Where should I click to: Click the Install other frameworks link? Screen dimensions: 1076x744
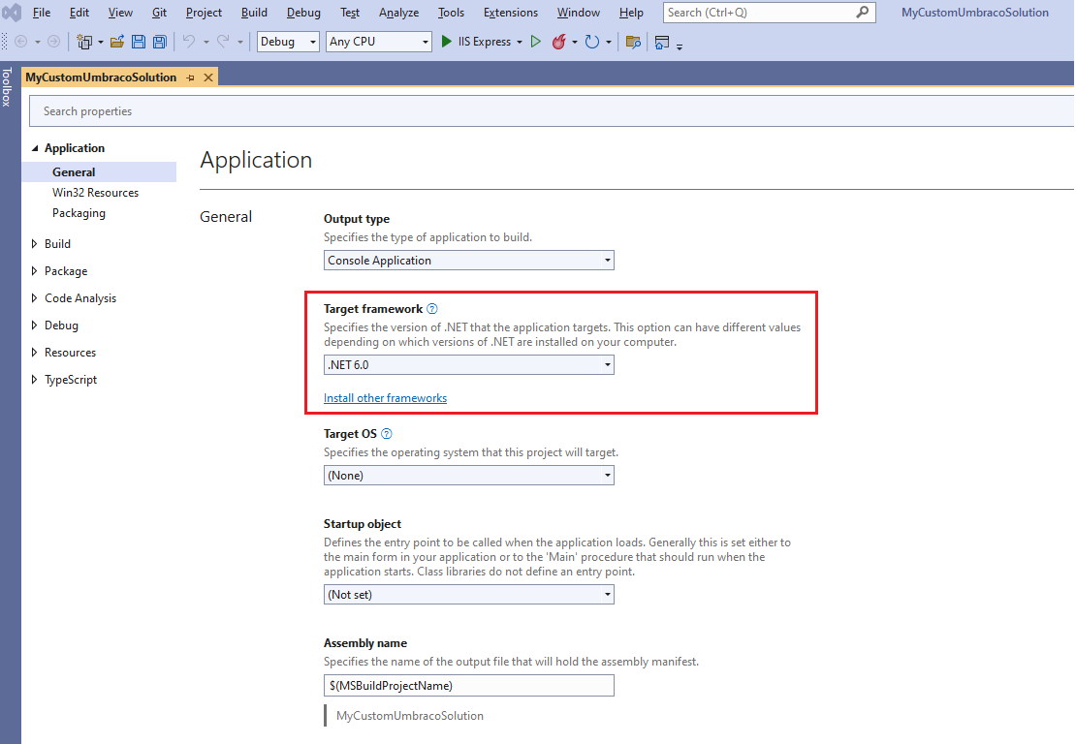385,398
